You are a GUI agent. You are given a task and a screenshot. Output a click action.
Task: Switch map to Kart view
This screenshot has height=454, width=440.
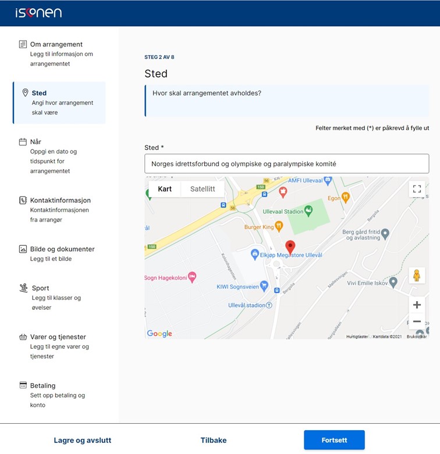point(165,189)
